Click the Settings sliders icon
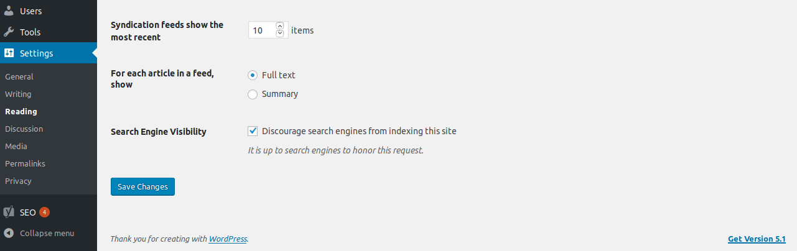 tap(9, 53)
